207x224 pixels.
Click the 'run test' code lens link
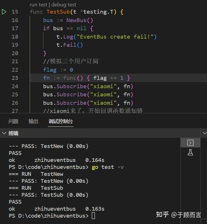(38, 5)
